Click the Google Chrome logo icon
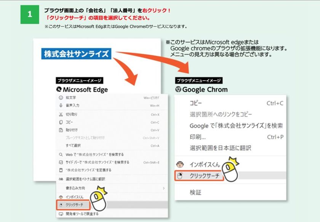The height and width of the screenshot is (222, 320). [178, 89]
